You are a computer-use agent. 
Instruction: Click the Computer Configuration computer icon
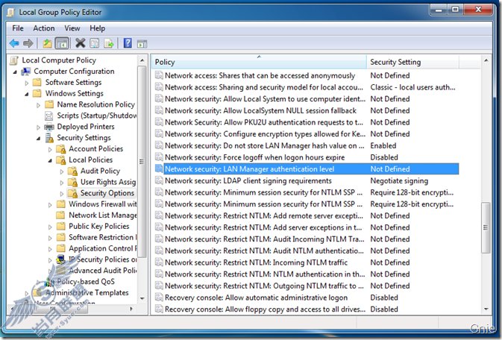(26, 72)
